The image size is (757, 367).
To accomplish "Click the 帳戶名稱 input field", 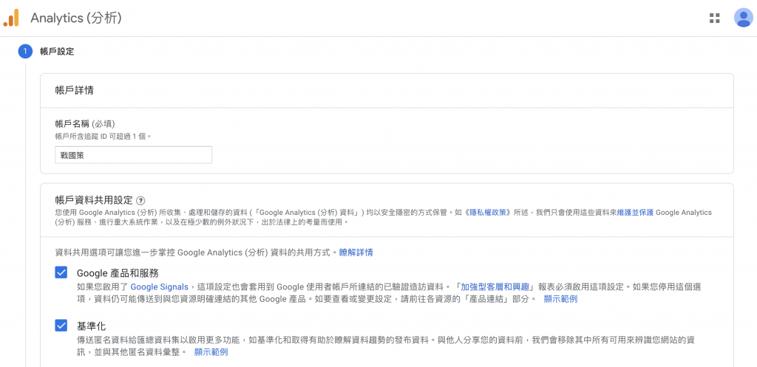I will [x=134, y=155].
